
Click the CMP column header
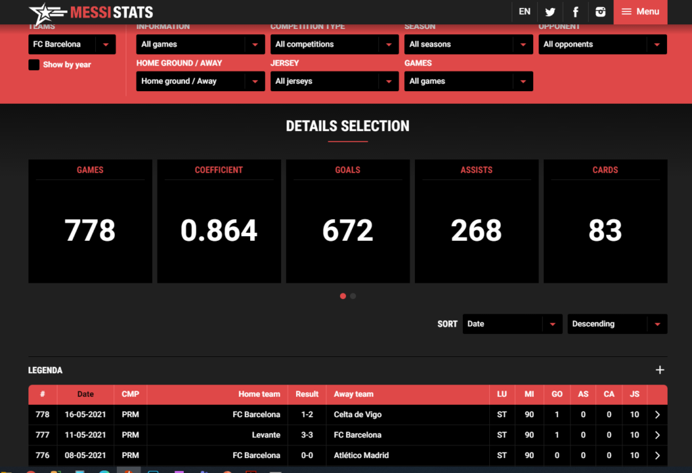pyautogui.click(x=130, y=395)
